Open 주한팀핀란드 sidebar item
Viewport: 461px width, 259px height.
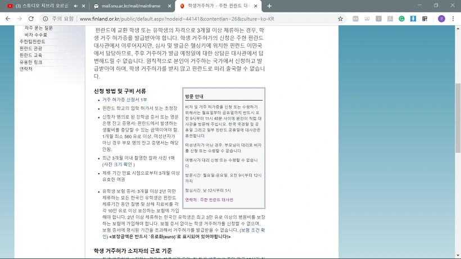(33, 42)
